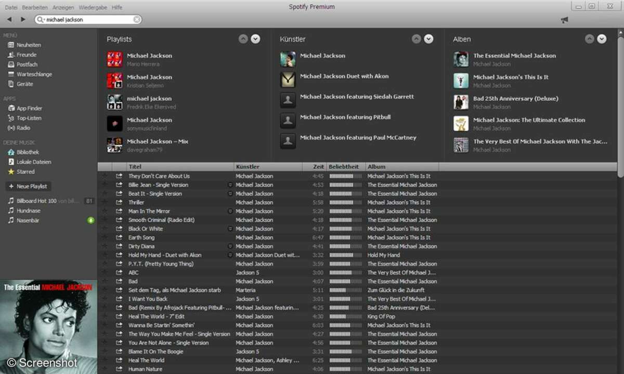Expand versions dropdown next to Black Or White

point(230,229)
